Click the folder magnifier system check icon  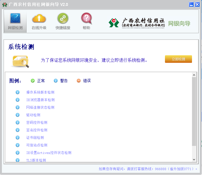point(21,61)
